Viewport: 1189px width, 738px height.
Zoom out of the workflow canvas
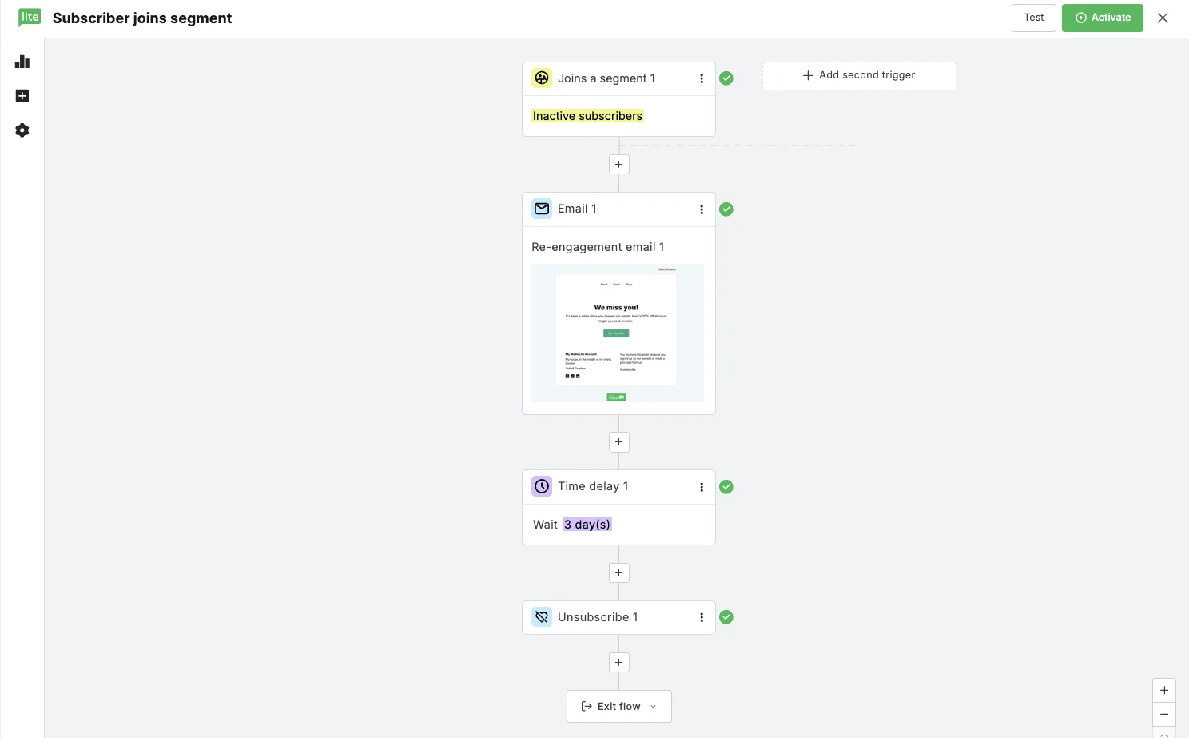1164,714
